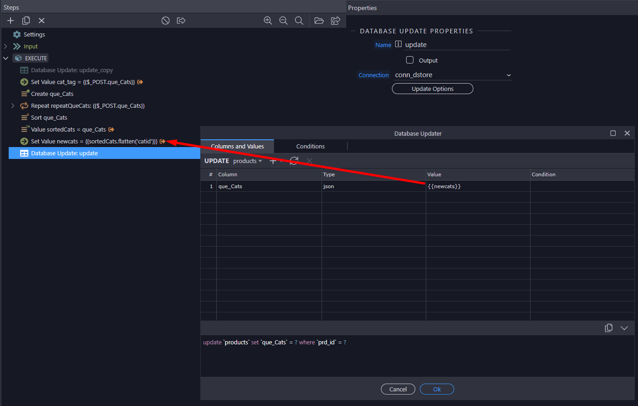Click the Update Options button
This screenshot has height=406, width=638.
point(433,89)
